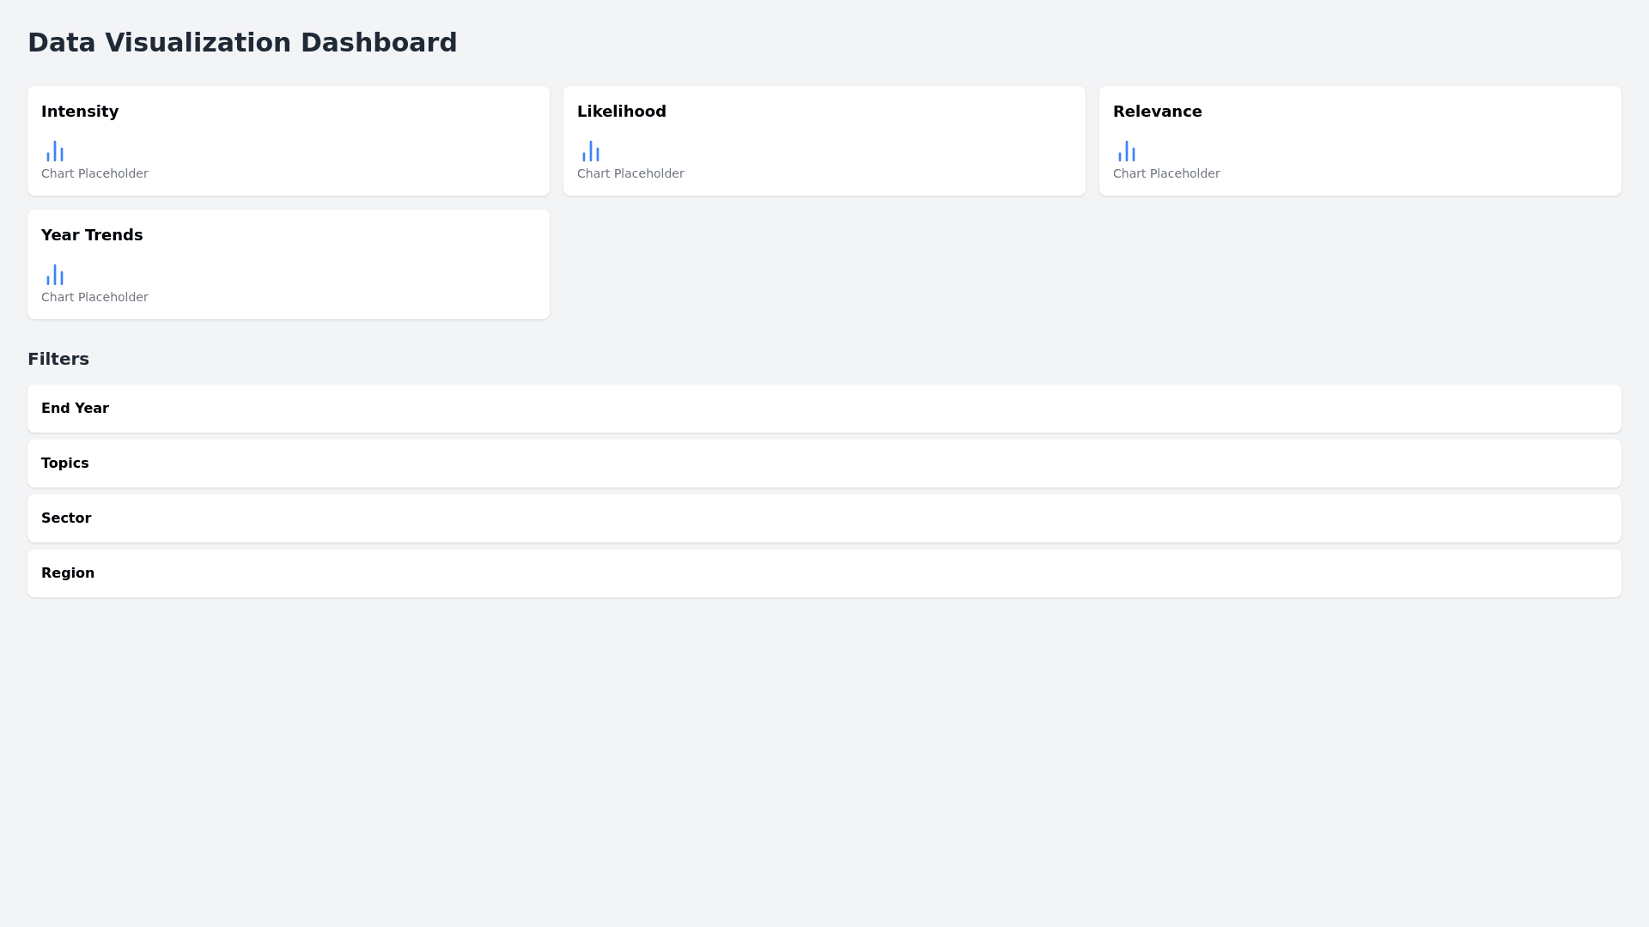Viewport: 1649px width, 927px height.
Task: Click Chart Placeholder text under Year Trends
Action: point(94,297)
